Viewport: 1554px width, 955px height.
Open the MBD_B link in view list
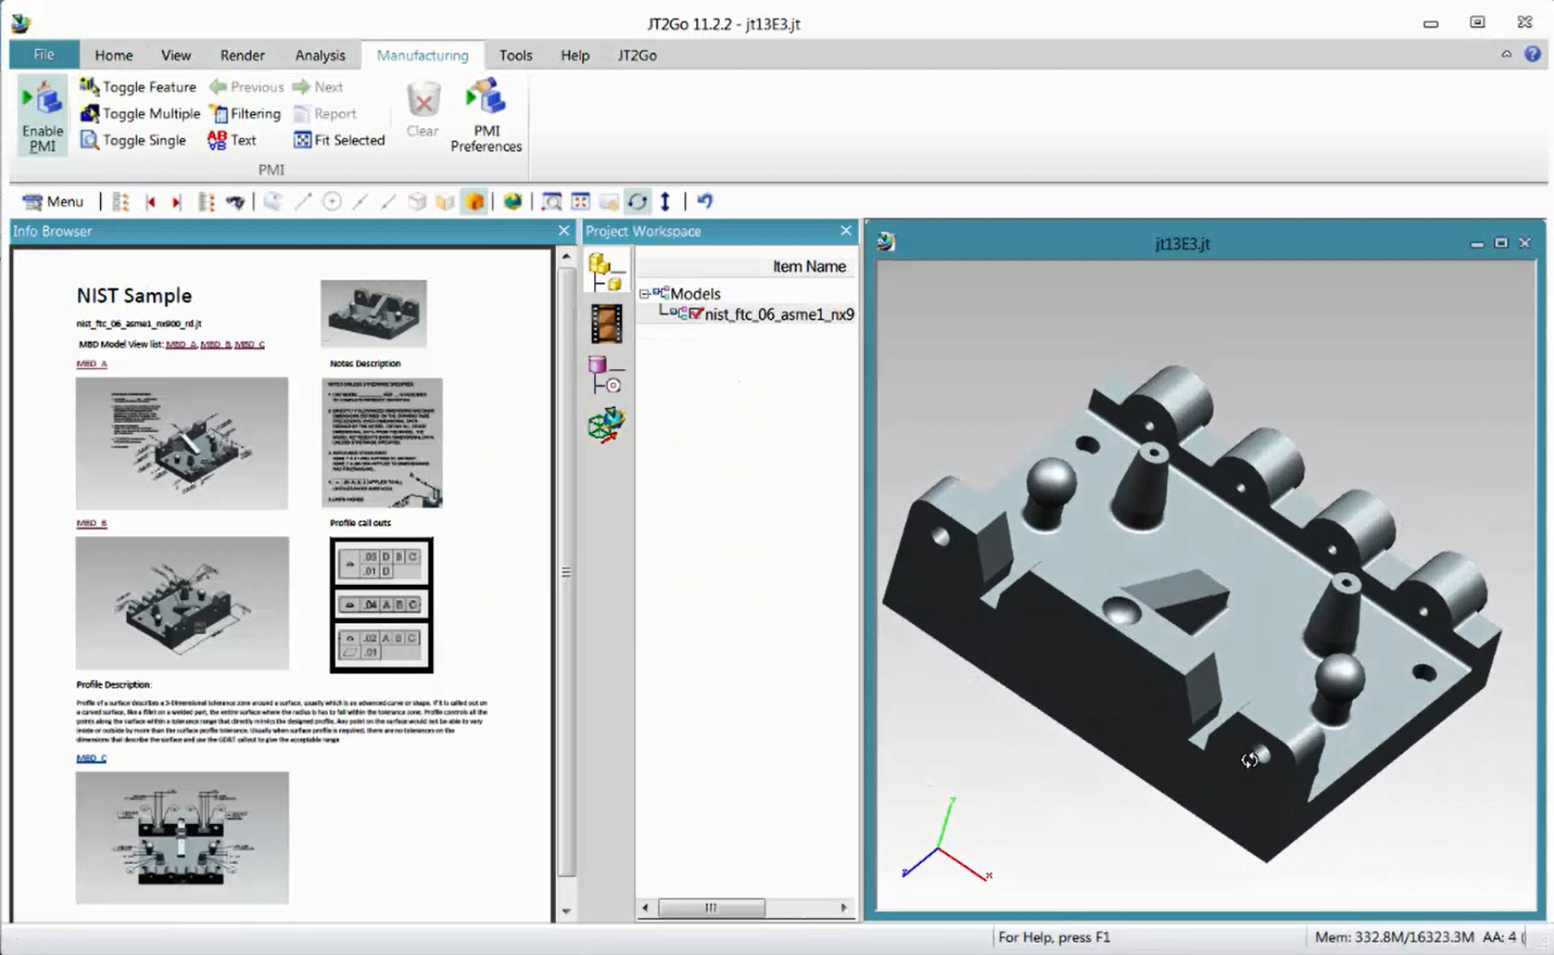pos(215,344)
